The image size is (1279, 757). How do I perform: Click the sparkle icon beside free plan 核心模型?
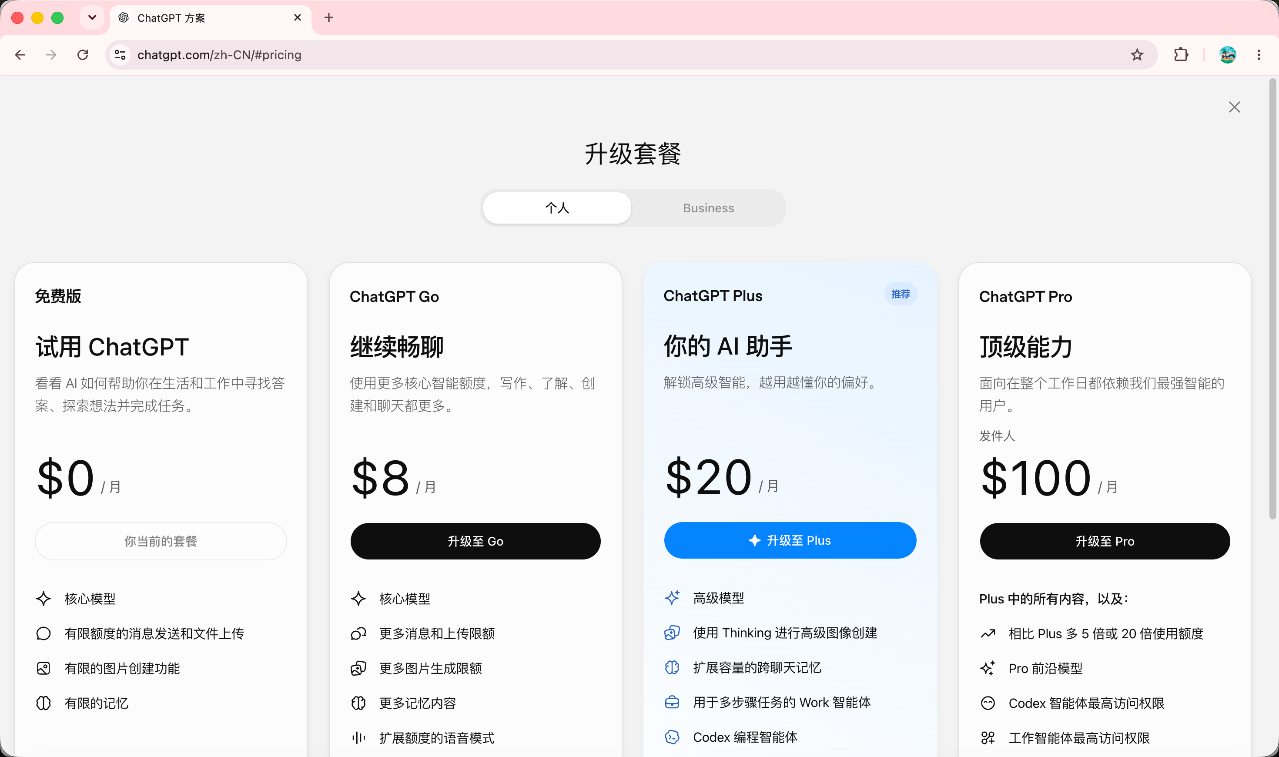[x=44, y=599]
